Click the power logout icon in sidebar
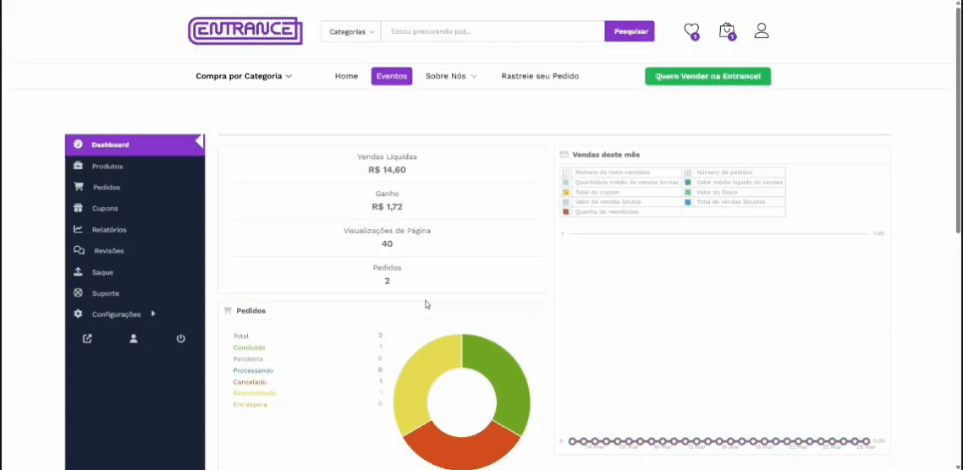 pos(180,338)
